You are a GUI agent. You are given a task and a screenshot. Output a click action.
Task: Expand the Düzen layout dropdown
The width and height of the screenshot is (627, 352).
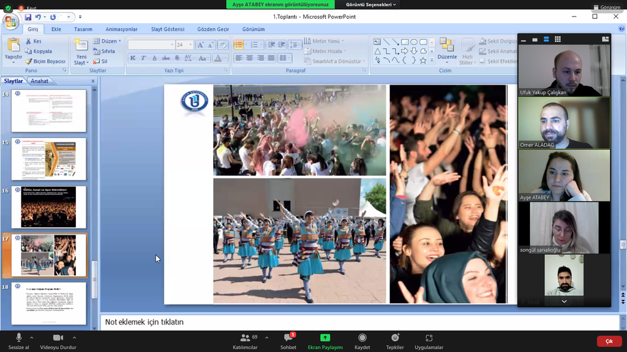click(107, 41)
